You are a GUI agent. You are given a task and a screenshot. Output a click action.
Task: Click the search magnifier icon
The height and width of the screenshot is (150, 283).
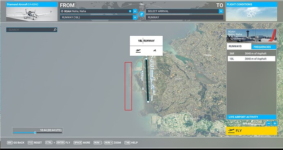[x=55, y=30]
